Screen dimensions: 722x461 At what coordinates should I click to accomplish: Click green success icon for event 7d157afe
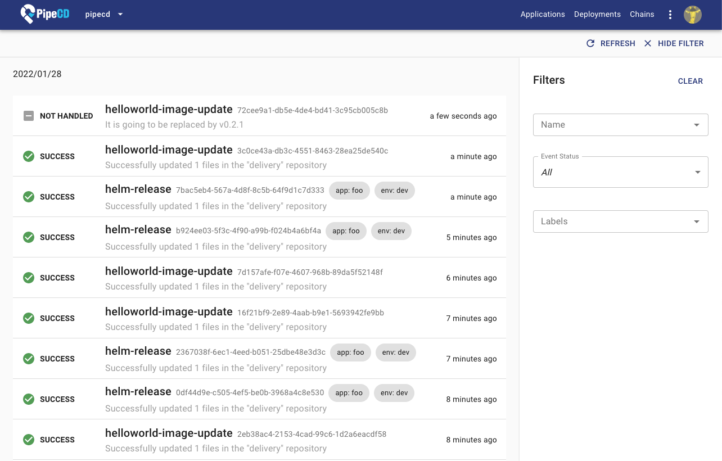click(x=29, y=278)
